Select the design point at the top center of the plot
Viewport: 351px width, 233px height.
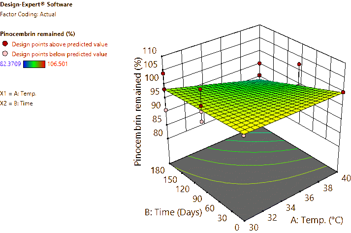(x=259, y=64)
